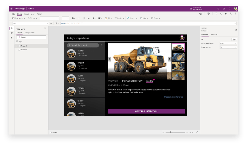Open the View ribbon tab
This screenshot has height=146, width=247.
pyautogui.click(x=33, y=14)
